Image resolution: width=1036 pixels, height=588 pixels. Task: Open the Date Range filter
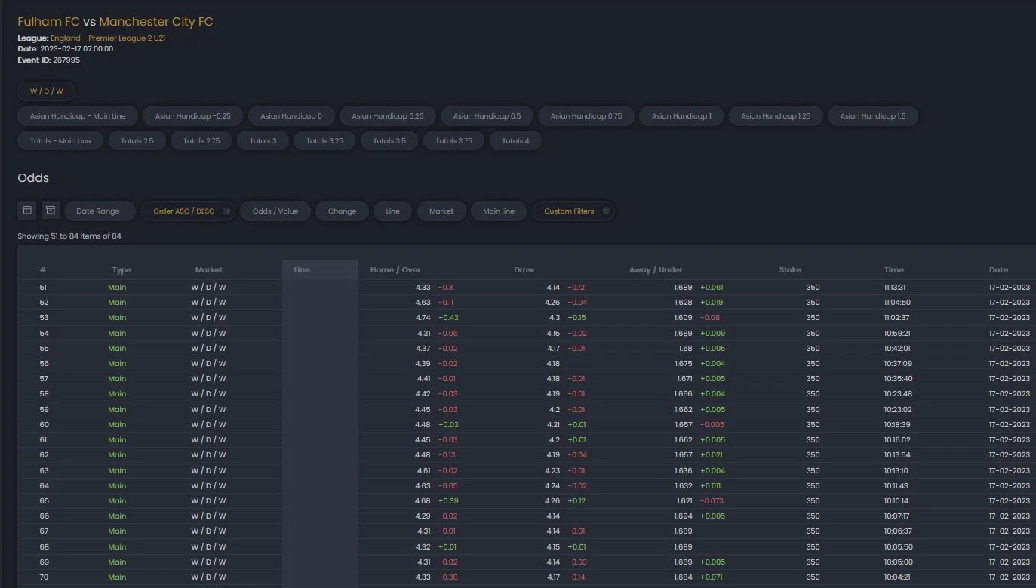click(x=98, y=211)
